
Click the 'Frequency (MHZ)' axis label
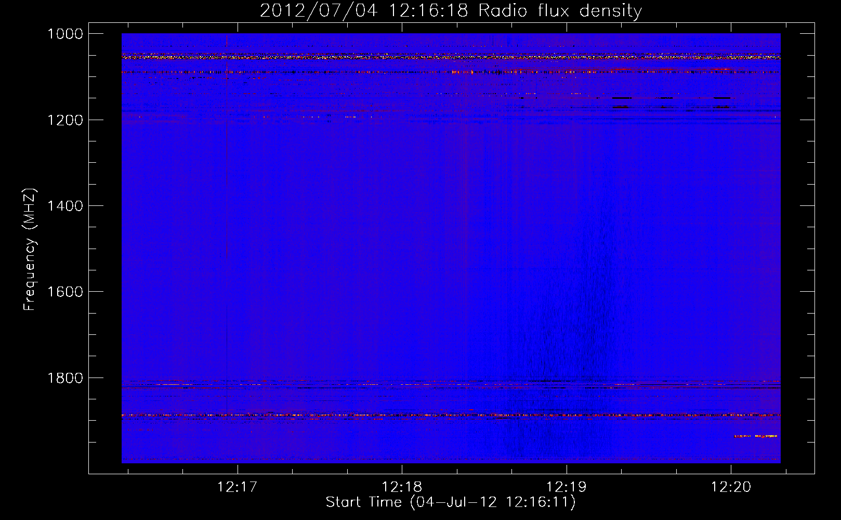[30, 250]
